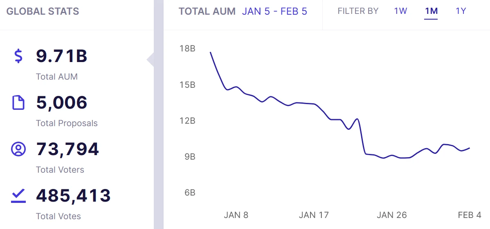Click the vertical divider bar between panels
490x229 pixels.
click(158, 114)
